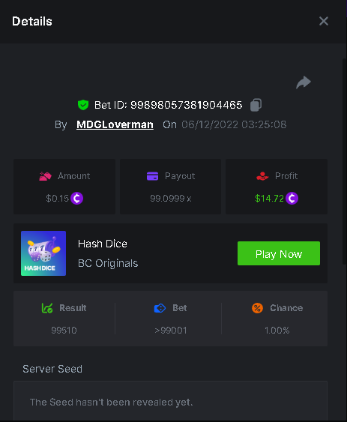Click the orange Chance percent icon
The width and height of the screenshot is (347, 422).
tap(257, 308)
